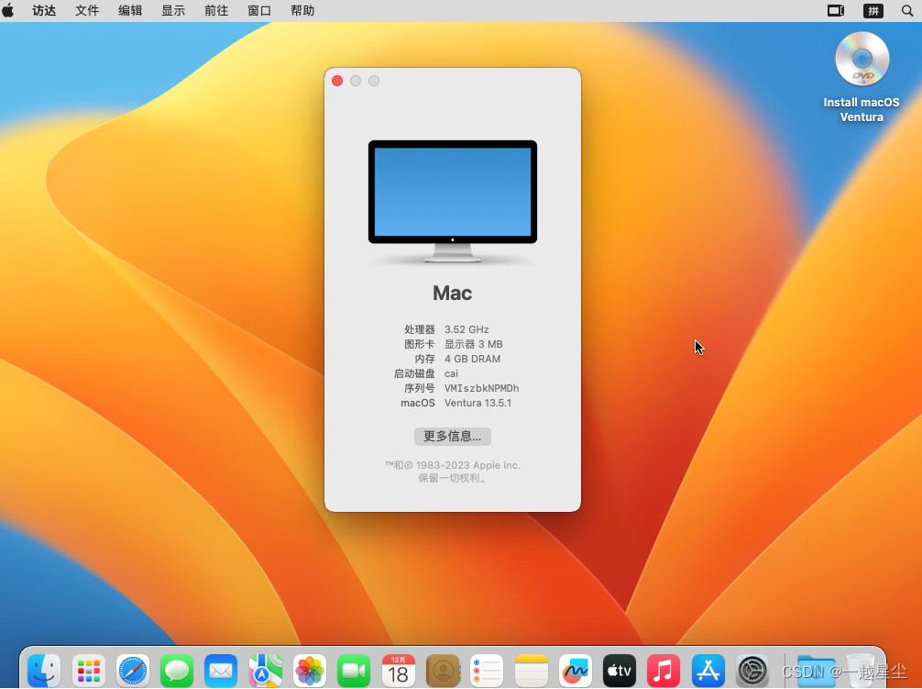Launch the Music app from the Dock

[x=663, y=670]
